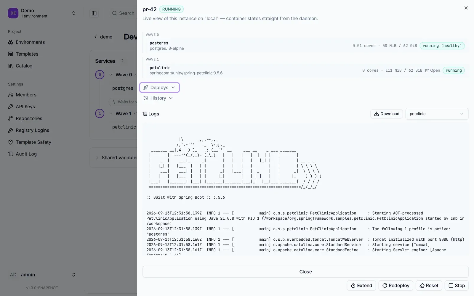The height and width of the screenshot is (296, 474).
Task: Extend the instance lifetime
Action: point(361,286)
